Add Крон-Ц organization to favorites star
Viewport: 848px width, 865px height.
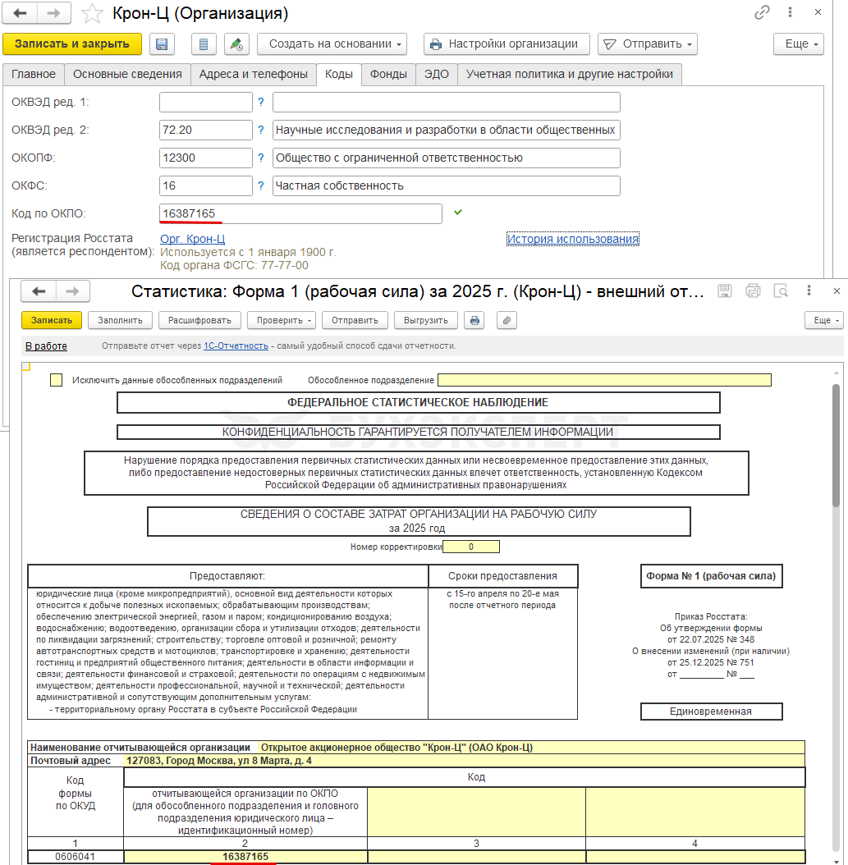(92, 14)
